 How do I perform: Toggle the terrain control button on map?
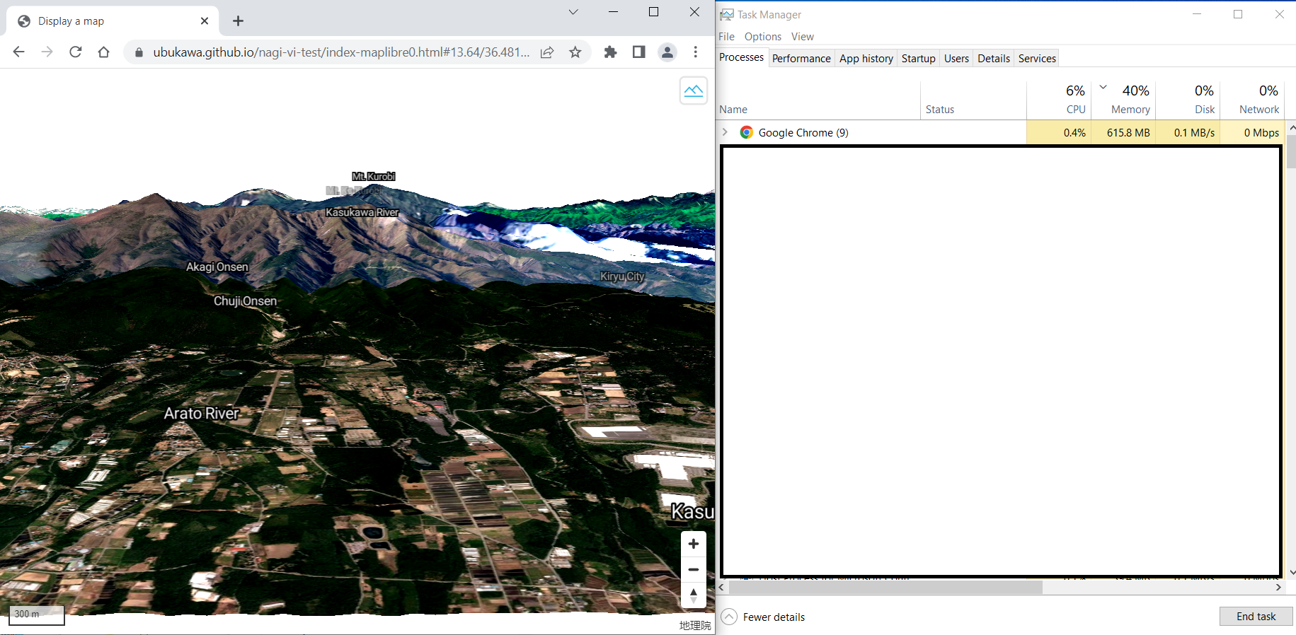(x=694, y=91)
